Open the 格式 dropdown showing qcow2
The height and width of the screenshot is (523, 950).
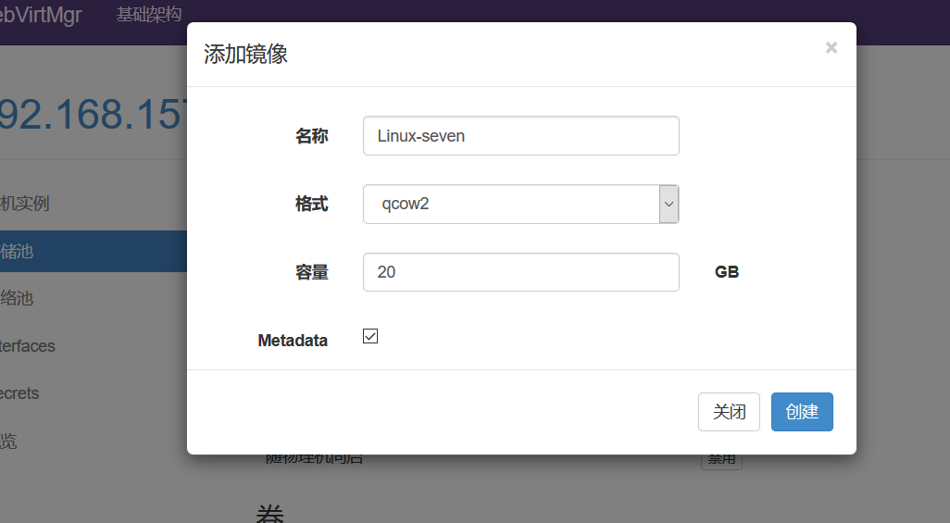tap(521, 205)
